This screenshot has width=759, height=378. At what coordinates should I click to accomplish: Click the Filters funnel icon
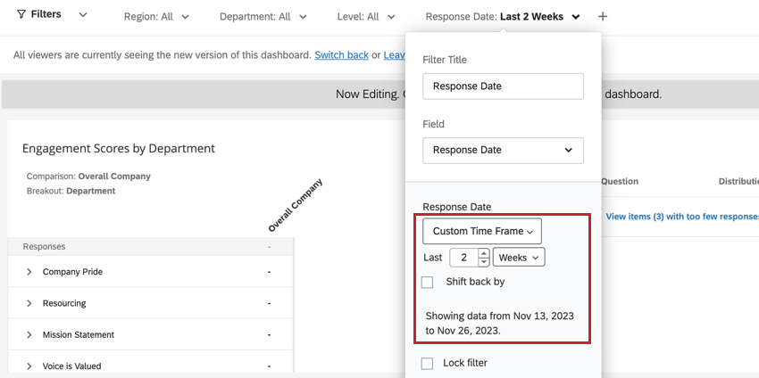pyautogui.click(x=21, y=15)
